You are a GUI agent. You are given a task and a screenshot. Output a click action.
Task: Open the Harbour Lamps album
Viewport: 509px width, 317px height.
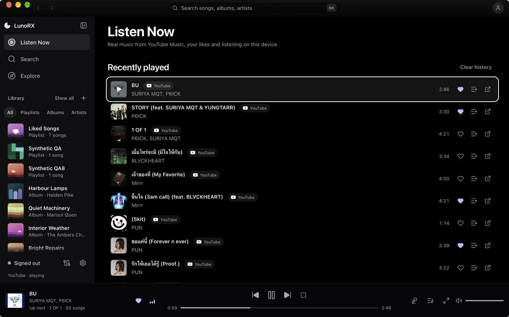coord(47,191)
